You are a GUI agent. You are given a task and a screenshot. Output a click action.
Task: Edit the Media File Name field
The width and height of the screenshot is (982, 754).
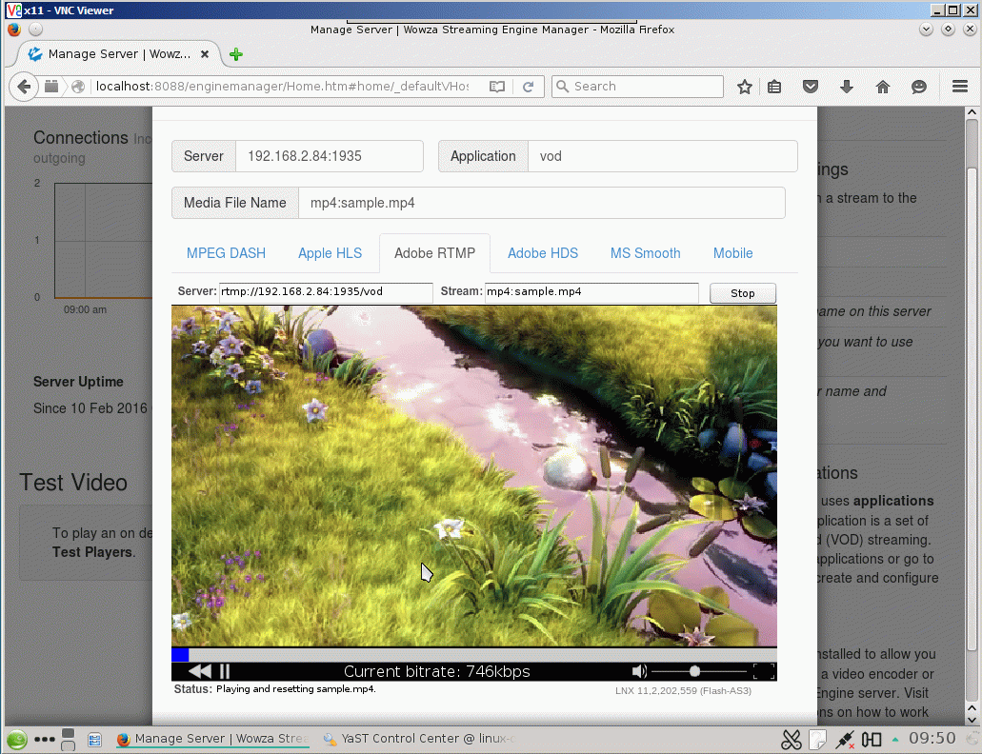click(x=542, y=203)
